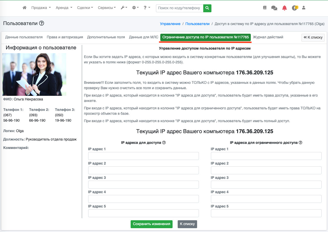Go to the home page icon

tap(25, 8)
